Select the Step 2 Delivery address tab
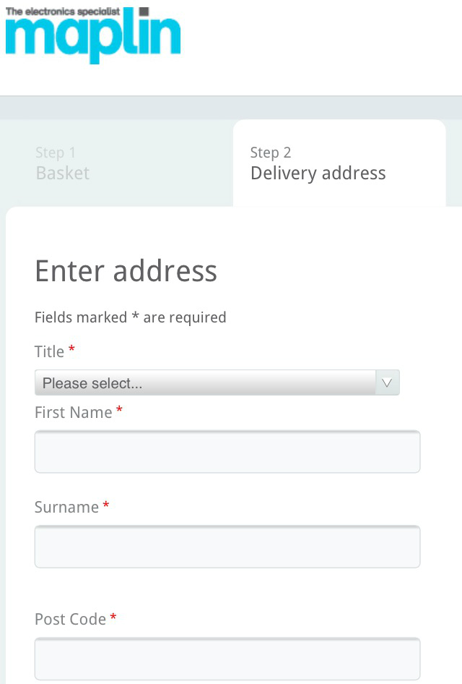Viewport: 462px width, 684px height. (339, 163)
